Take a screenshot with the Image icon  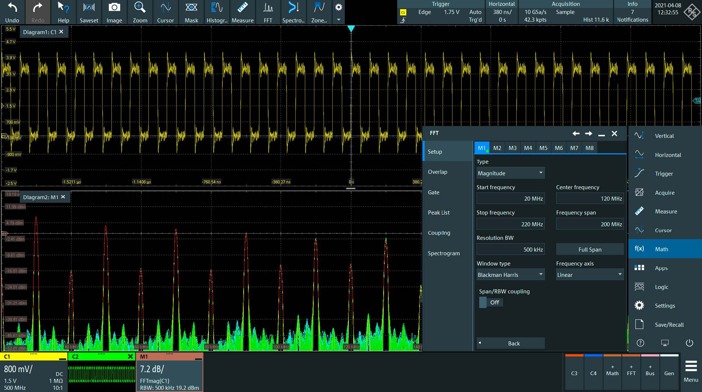114,12
